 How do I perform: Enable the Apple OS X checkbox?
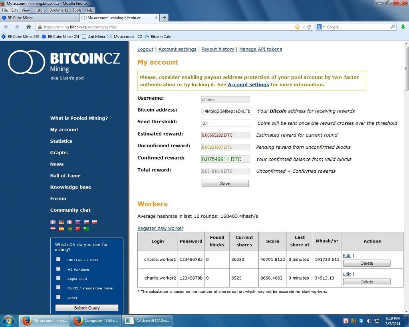pos(58,278)
